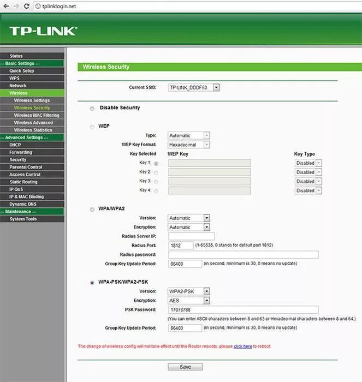Open the Wireless menu item
This screenshot has width=362, height=382.
32,93
